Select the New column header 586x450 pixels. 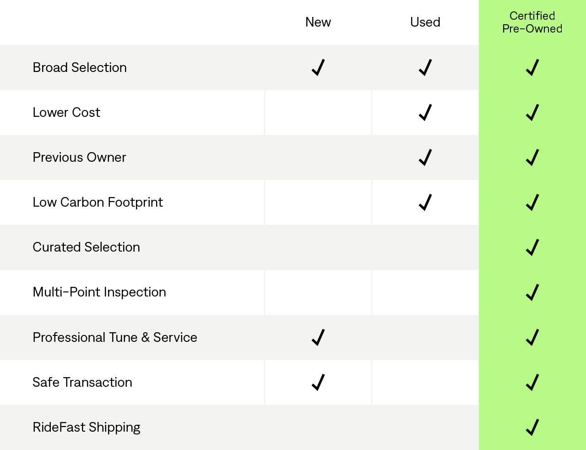[x=318, y=22]
